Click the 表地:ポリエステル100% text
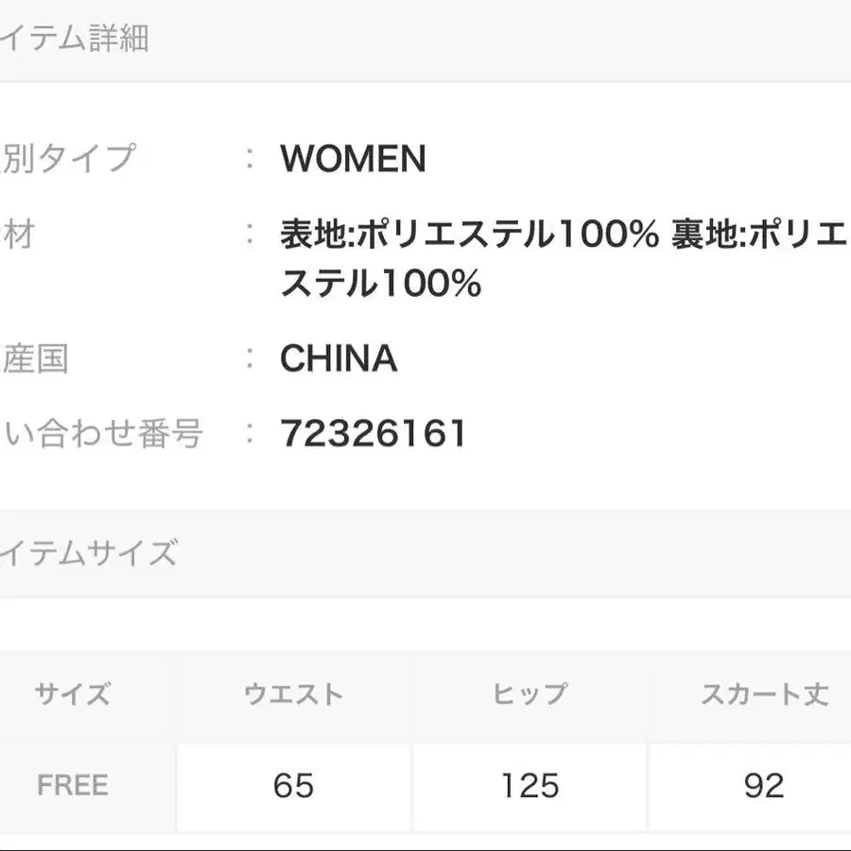Image resolution: width=851 pixels, height=851 pixels. (x=468, y=234)
